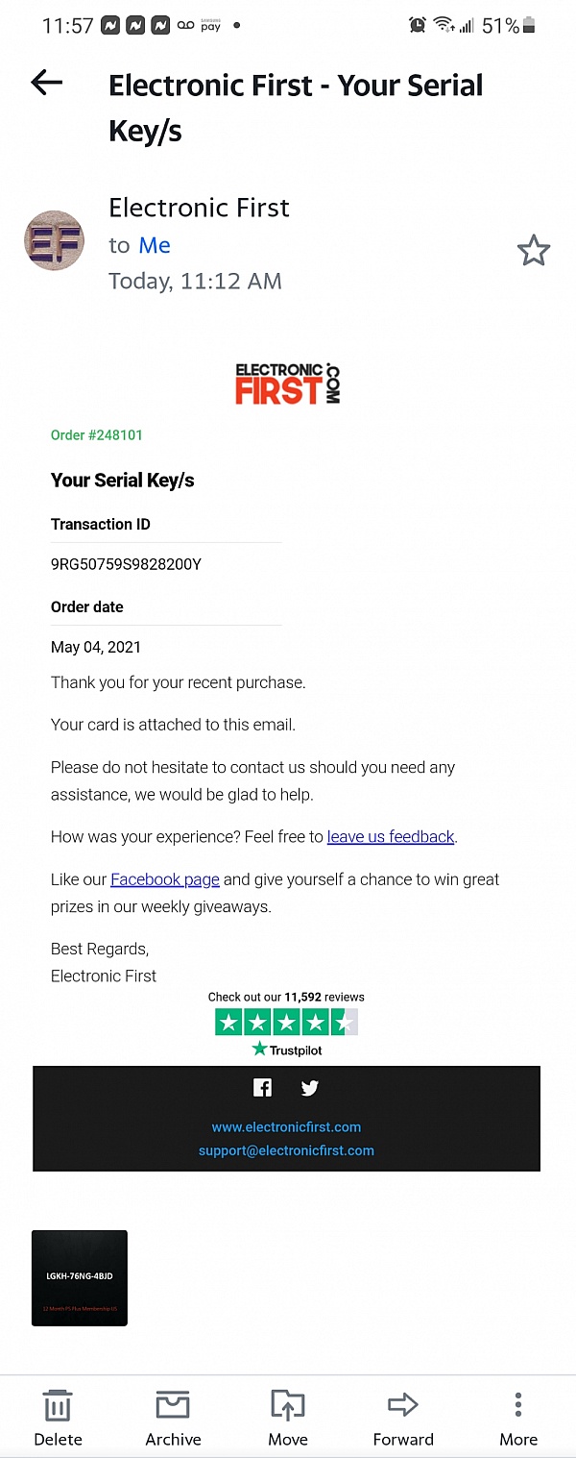Open the Twitter bird icon in footer

(x=309, y=1087)
